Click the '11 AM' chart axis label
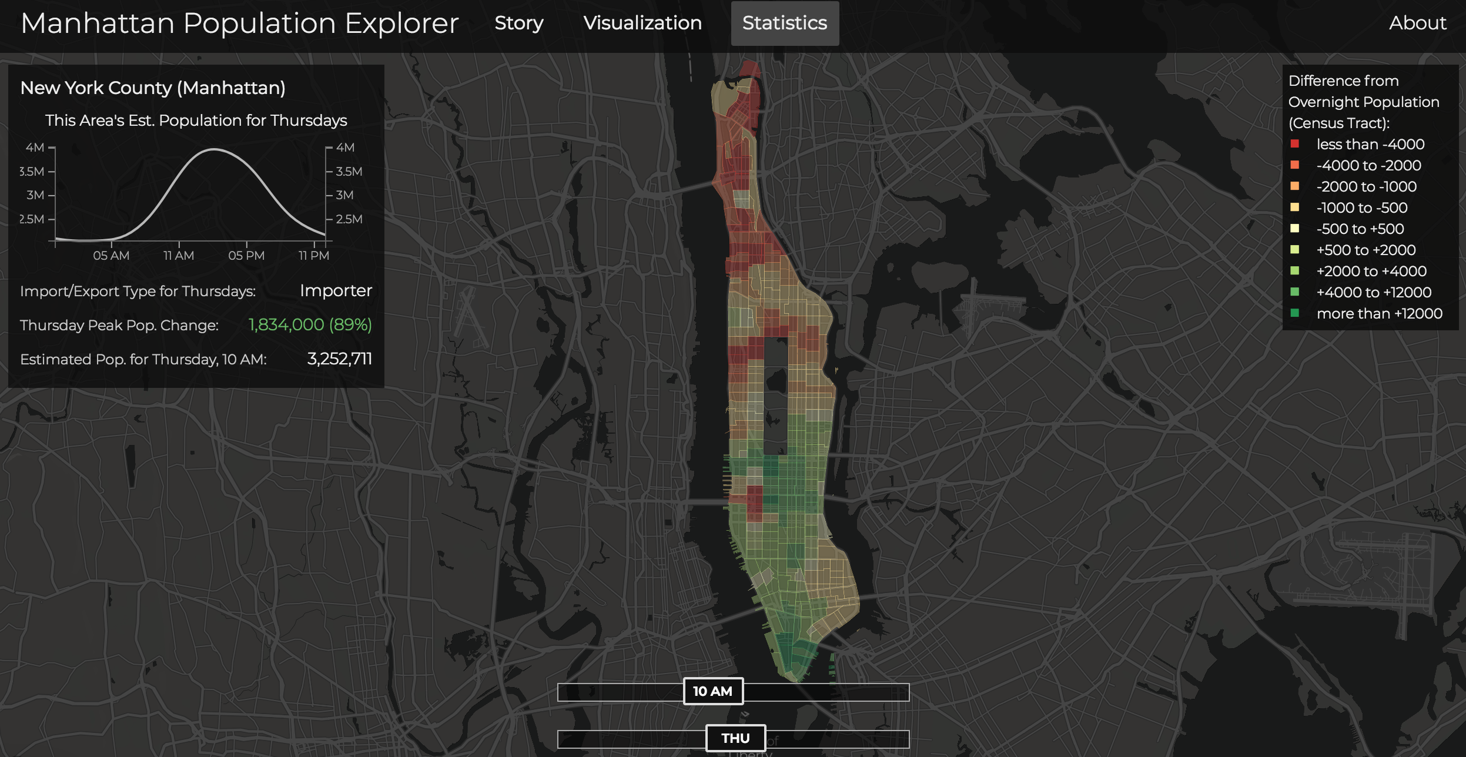The height and width of the screenshot is (757, 1466). point(179,256)
